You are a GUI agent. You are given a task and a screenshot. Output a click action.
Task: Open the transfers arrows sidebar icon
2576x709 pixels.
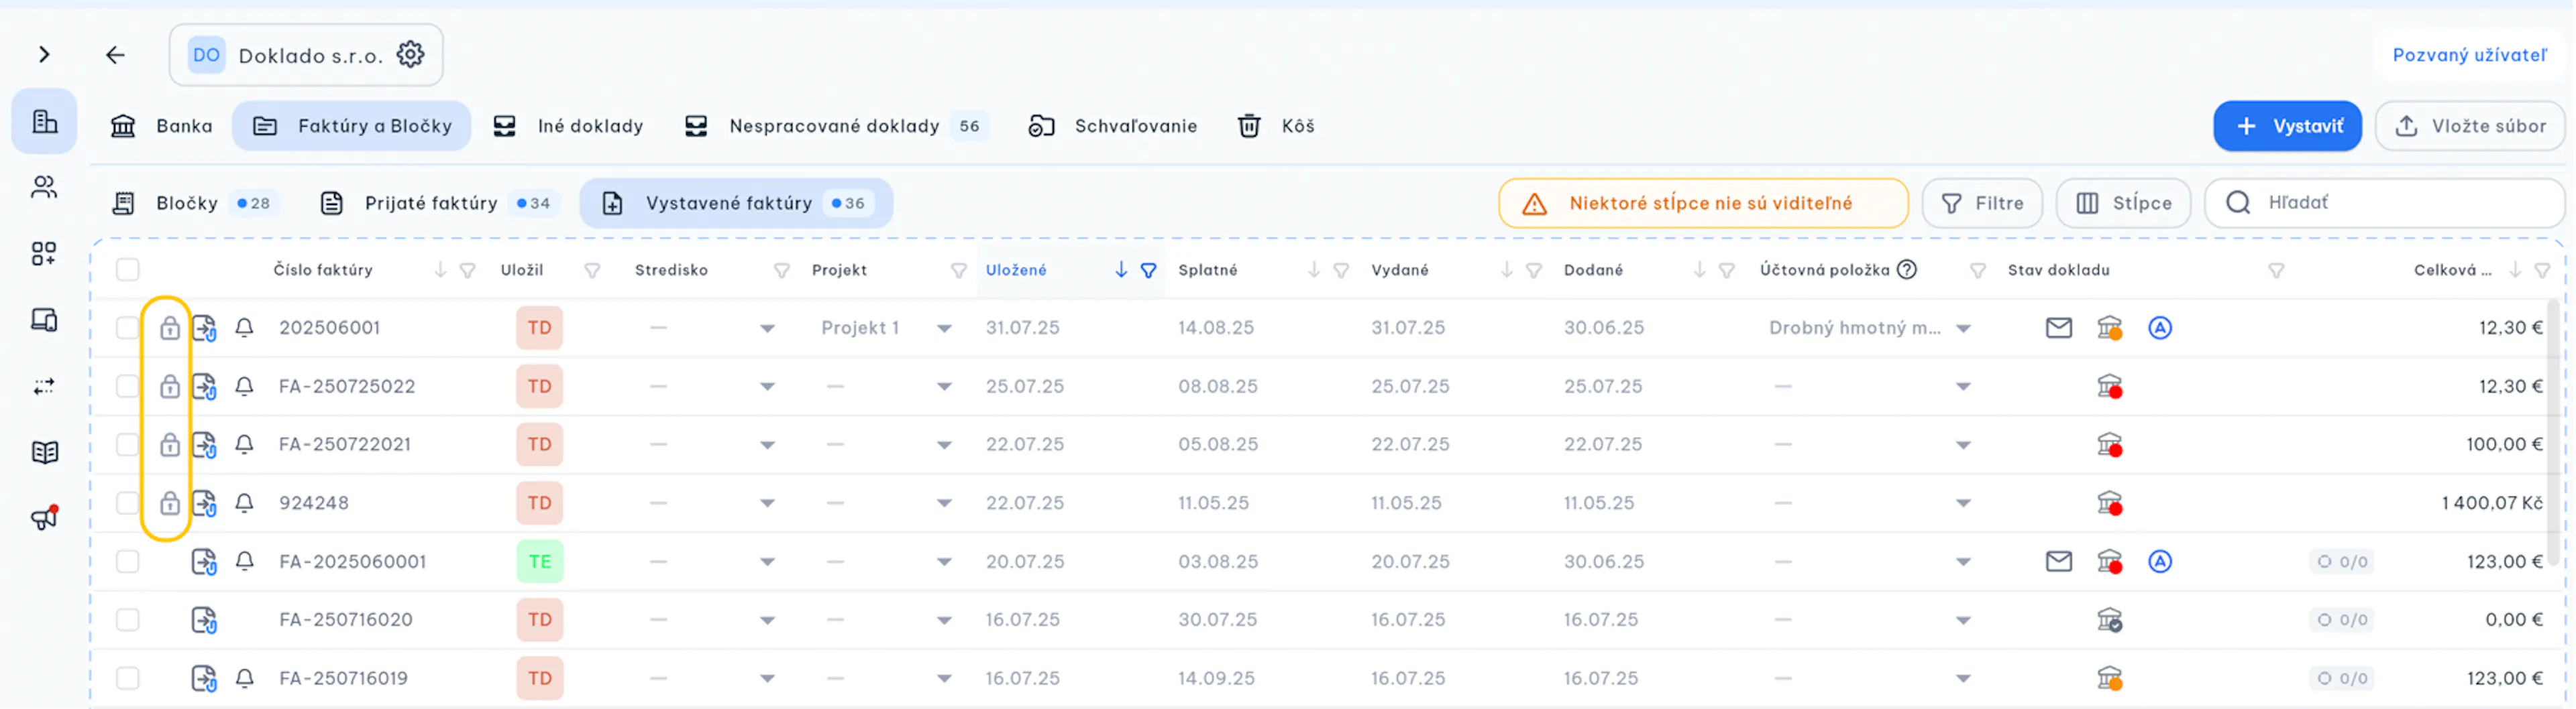coord(44,387)
